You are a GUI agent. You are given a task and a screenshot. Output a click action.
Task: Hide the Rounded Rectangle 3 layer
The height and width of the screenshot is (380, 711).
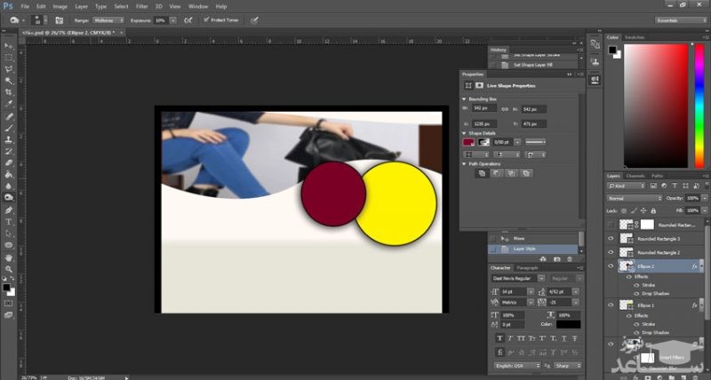pos(610,238)
